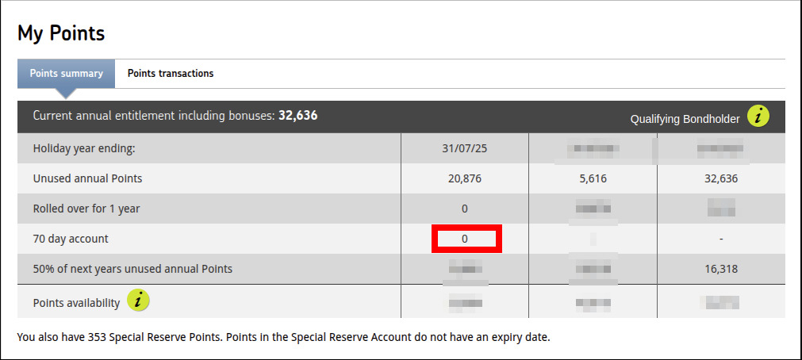
Task: Click the Rolled over for 1 year label
Action: pyautogui.click(x=86, y=209)
